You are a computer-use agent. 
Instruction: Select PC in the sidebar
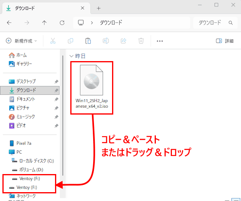pyautogui.click(x=15, y=152)
